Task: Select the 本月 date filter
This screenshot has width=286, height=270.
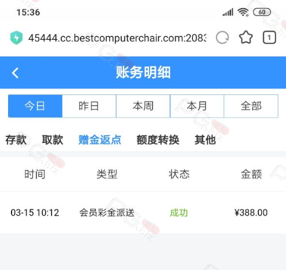Action: (x=197, y=106)
